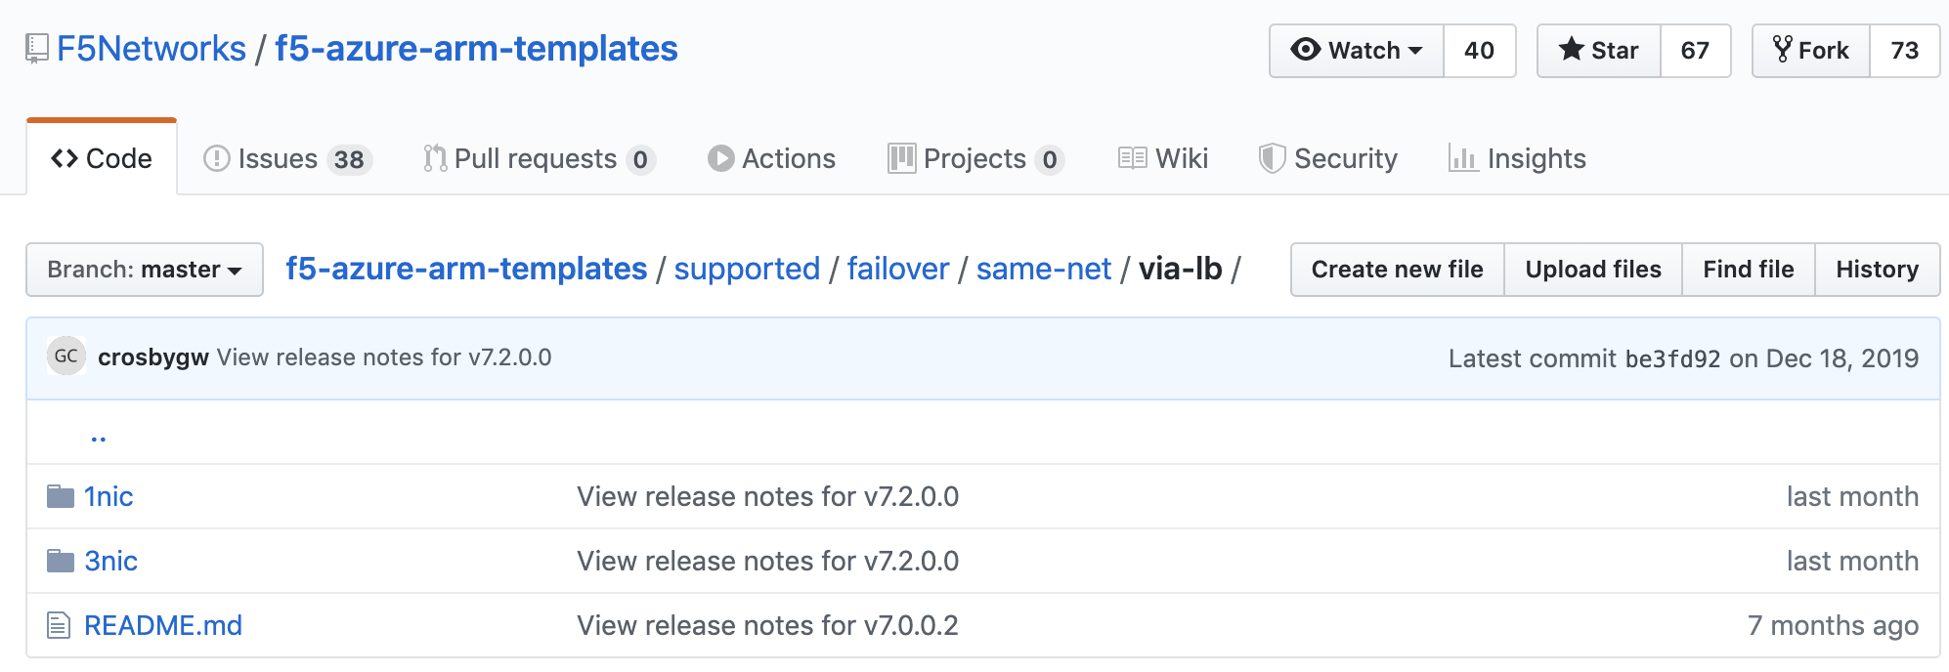Open the Actions tab
The width and height of the screenshot is (1949, 672).
click(771, 158)
